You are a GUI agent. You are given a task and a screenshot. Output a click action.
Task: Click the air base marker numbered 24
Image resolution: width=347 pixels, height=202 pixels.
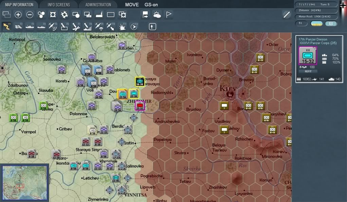coord(127,178)
